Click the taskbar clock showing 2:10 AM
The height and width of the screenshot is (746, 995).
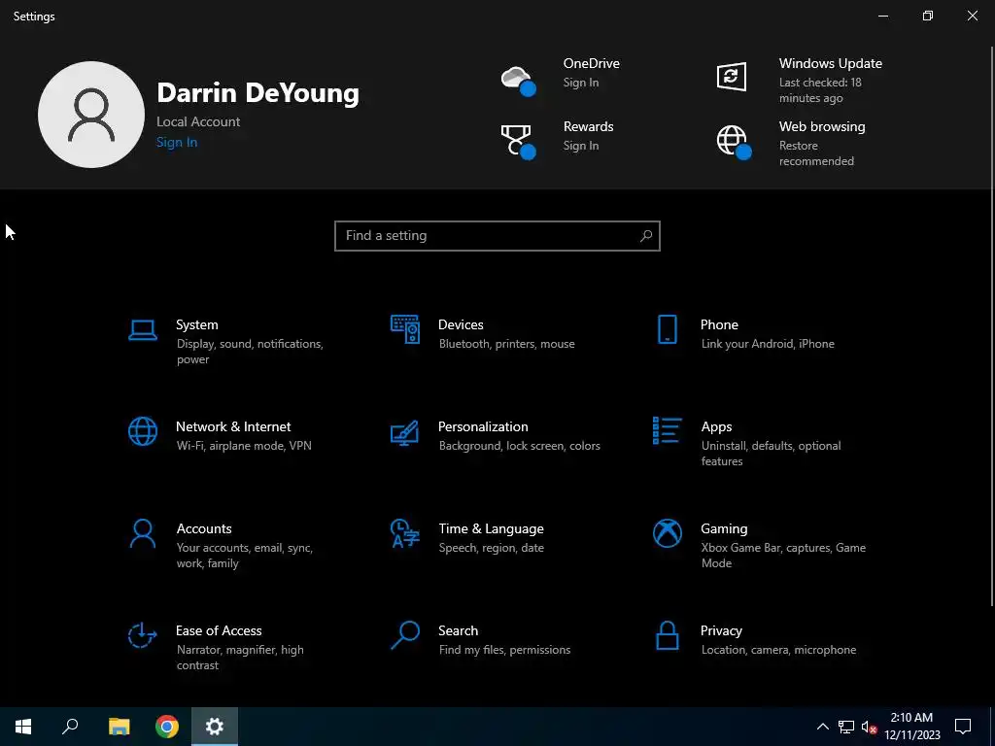[911, 727]
